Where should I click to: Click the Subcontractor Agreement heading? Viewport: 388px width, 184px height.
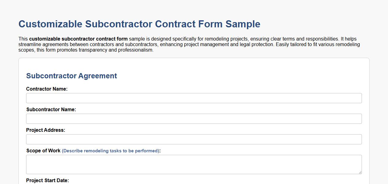[72, 76]
